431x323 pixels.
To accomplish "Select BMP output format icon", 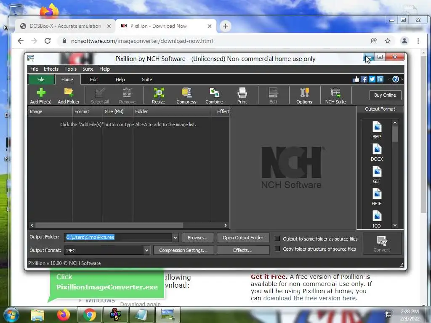I will click(377, 130).
